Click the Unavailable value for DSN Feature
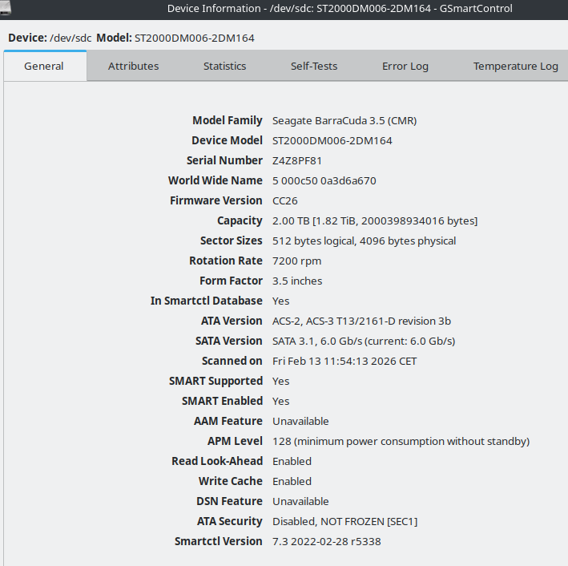Screen dimensions: 568x566 [300, 501]
